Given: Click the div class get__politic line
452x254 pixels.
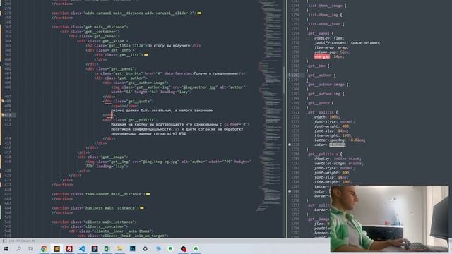Looking at the screenshot, I should click(x=130, y=120).
